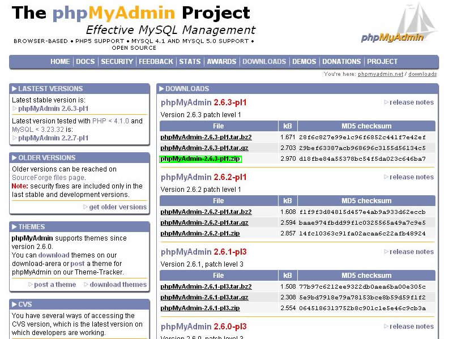
Task: Open the HOME navigation item
Action: [60, 62]
